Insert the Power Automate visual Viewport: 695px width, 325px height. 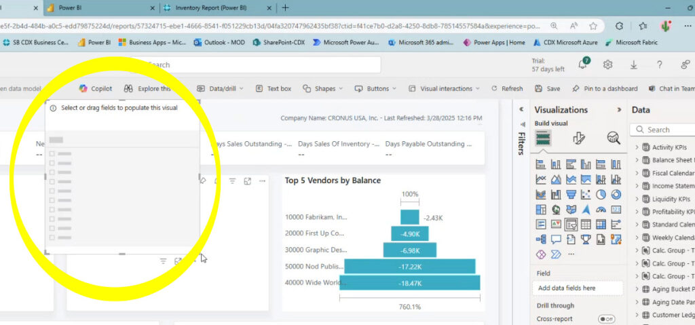point(556,254)
